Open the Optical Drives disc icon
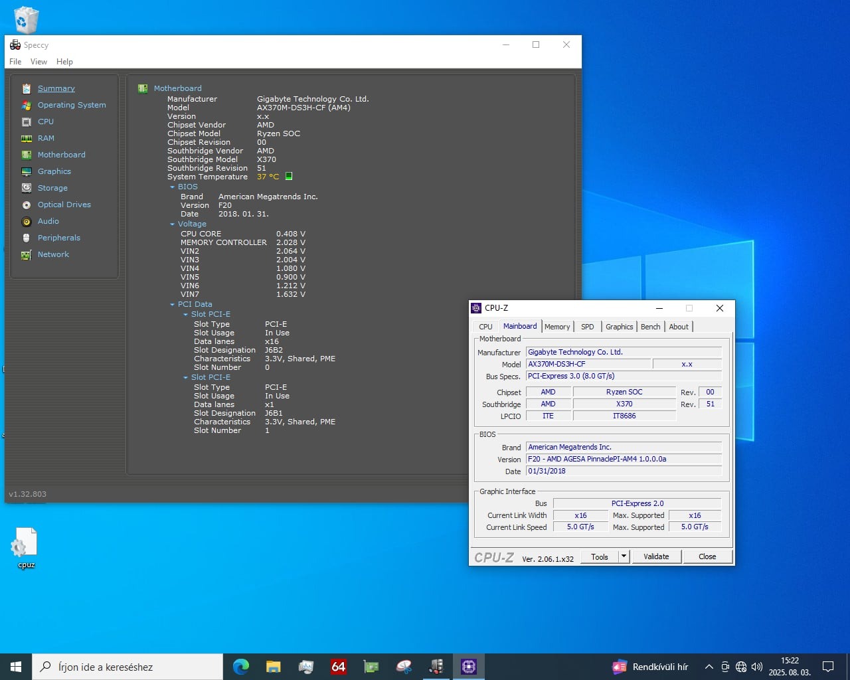Viewport: 850px width, 680px height. [x=27, y=205]
